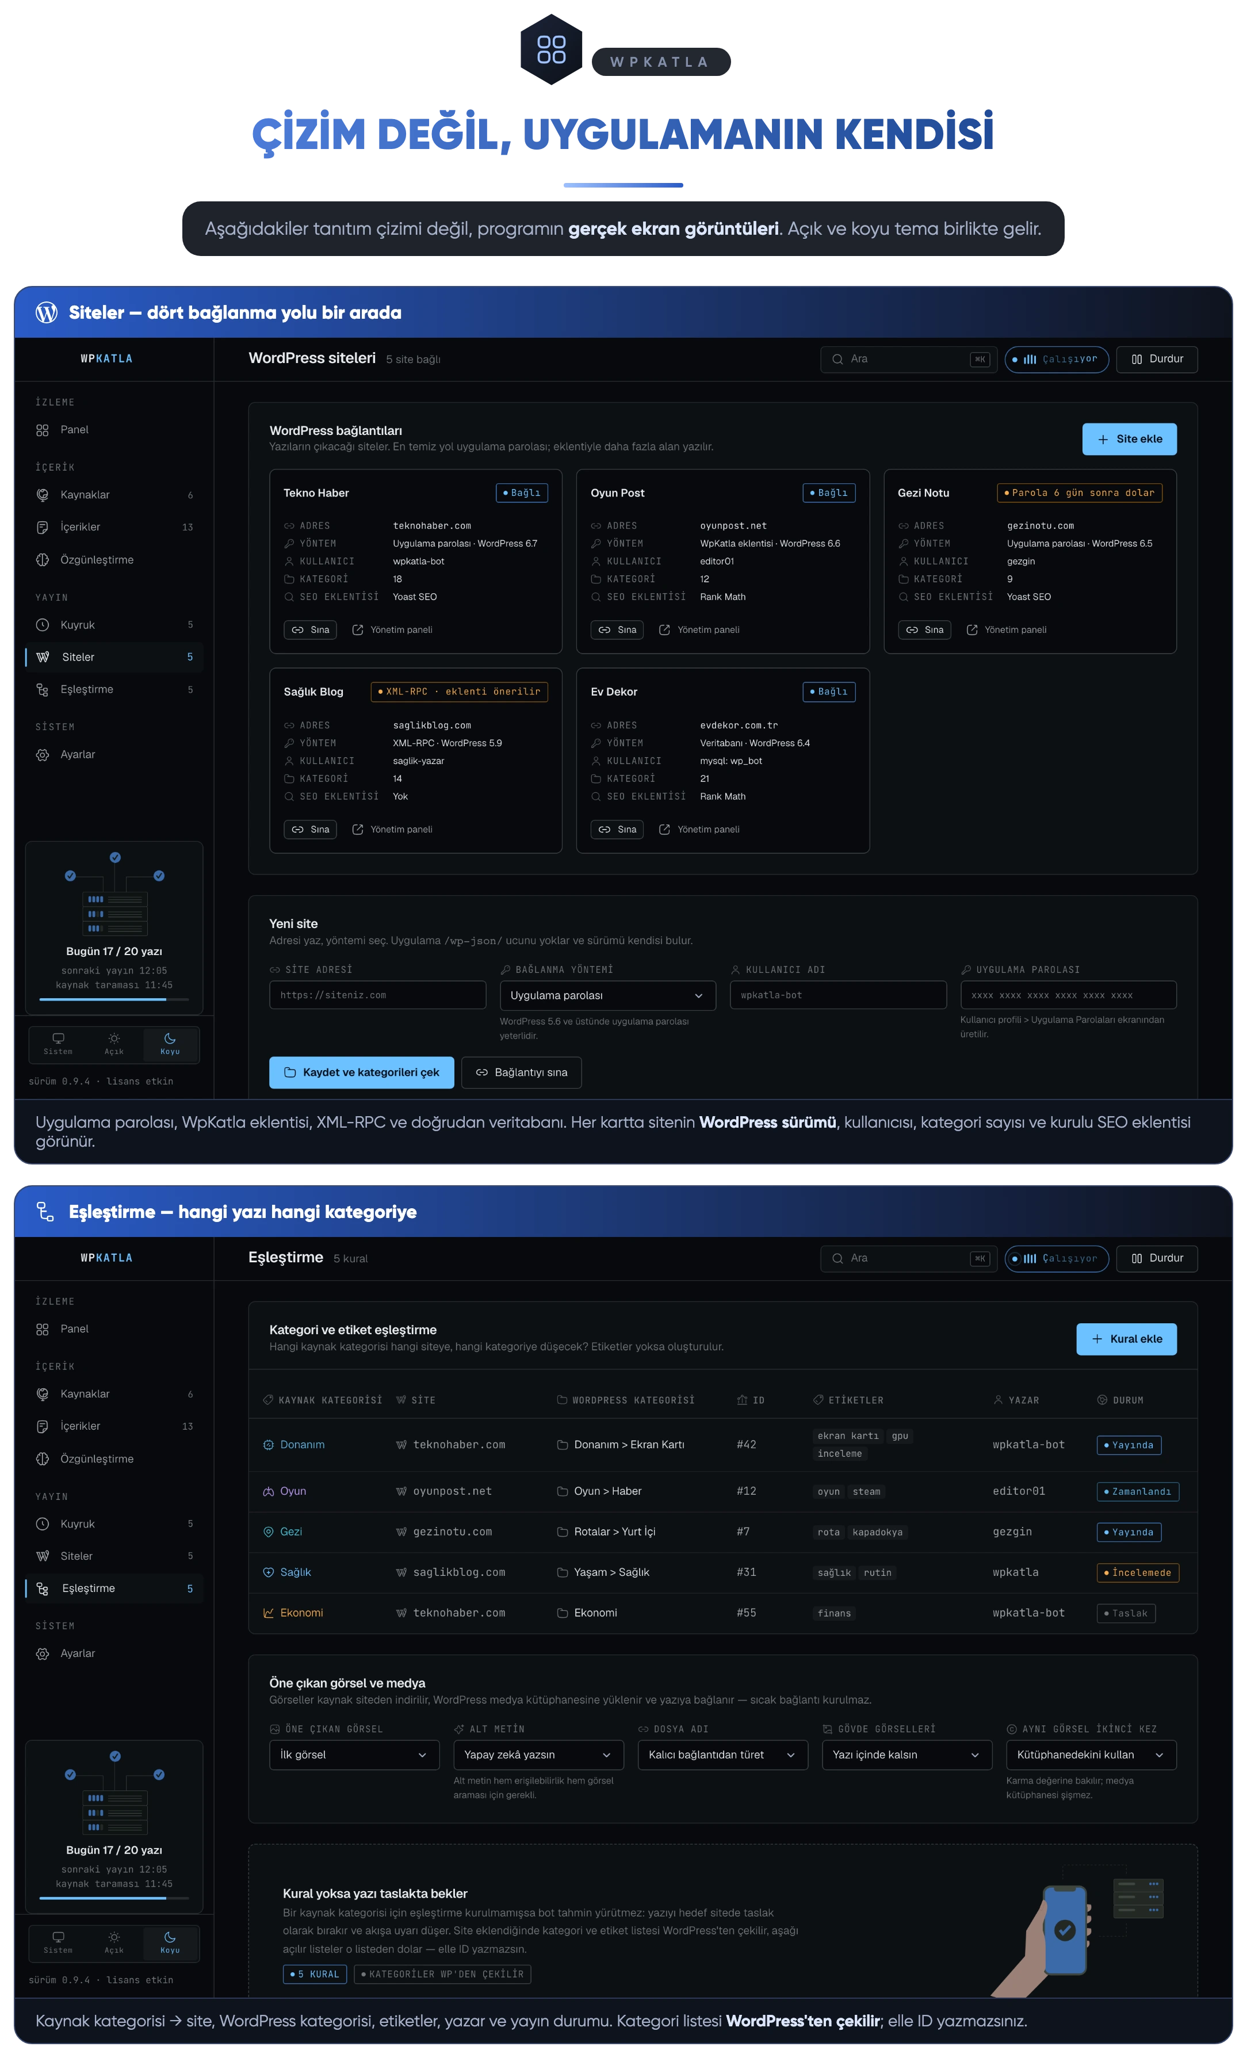Switch to Açık theme on the Eşleştirme screen
Image resolution: width=1247 pixels, height=2058 pixels.
coord(114,1943)
